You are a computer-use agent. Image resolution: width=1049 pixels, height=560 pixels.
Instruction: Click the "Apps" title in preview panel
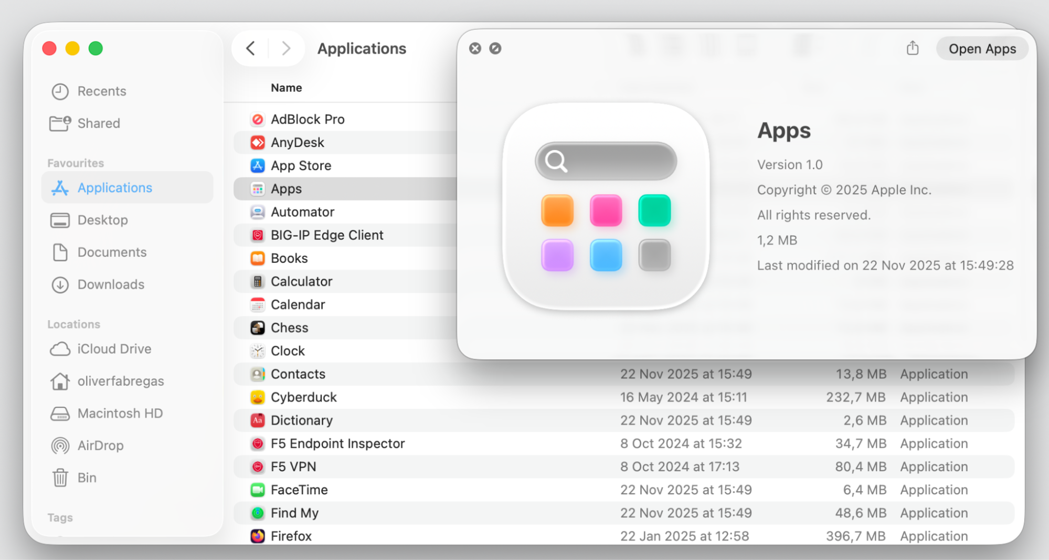click(x=783, y=130)
